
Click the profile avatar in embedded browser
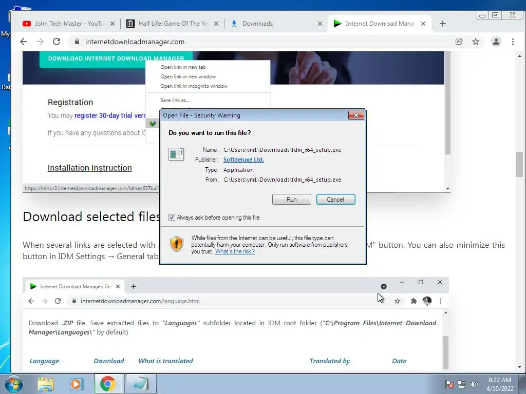(x=427, y=301)
